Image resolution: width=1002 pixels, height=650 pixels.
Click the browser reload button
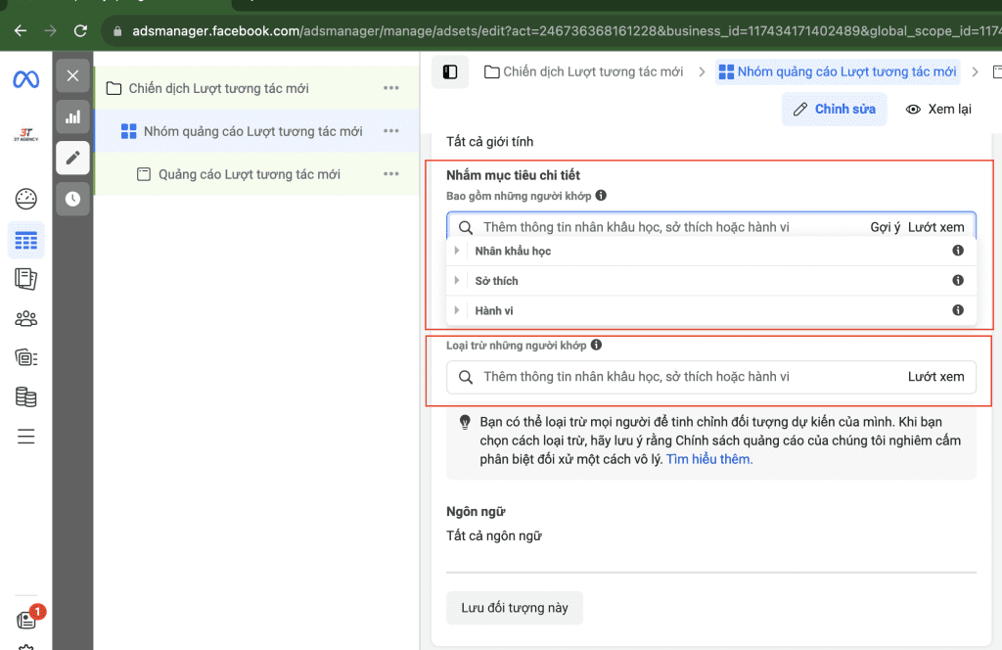point(80,30)
